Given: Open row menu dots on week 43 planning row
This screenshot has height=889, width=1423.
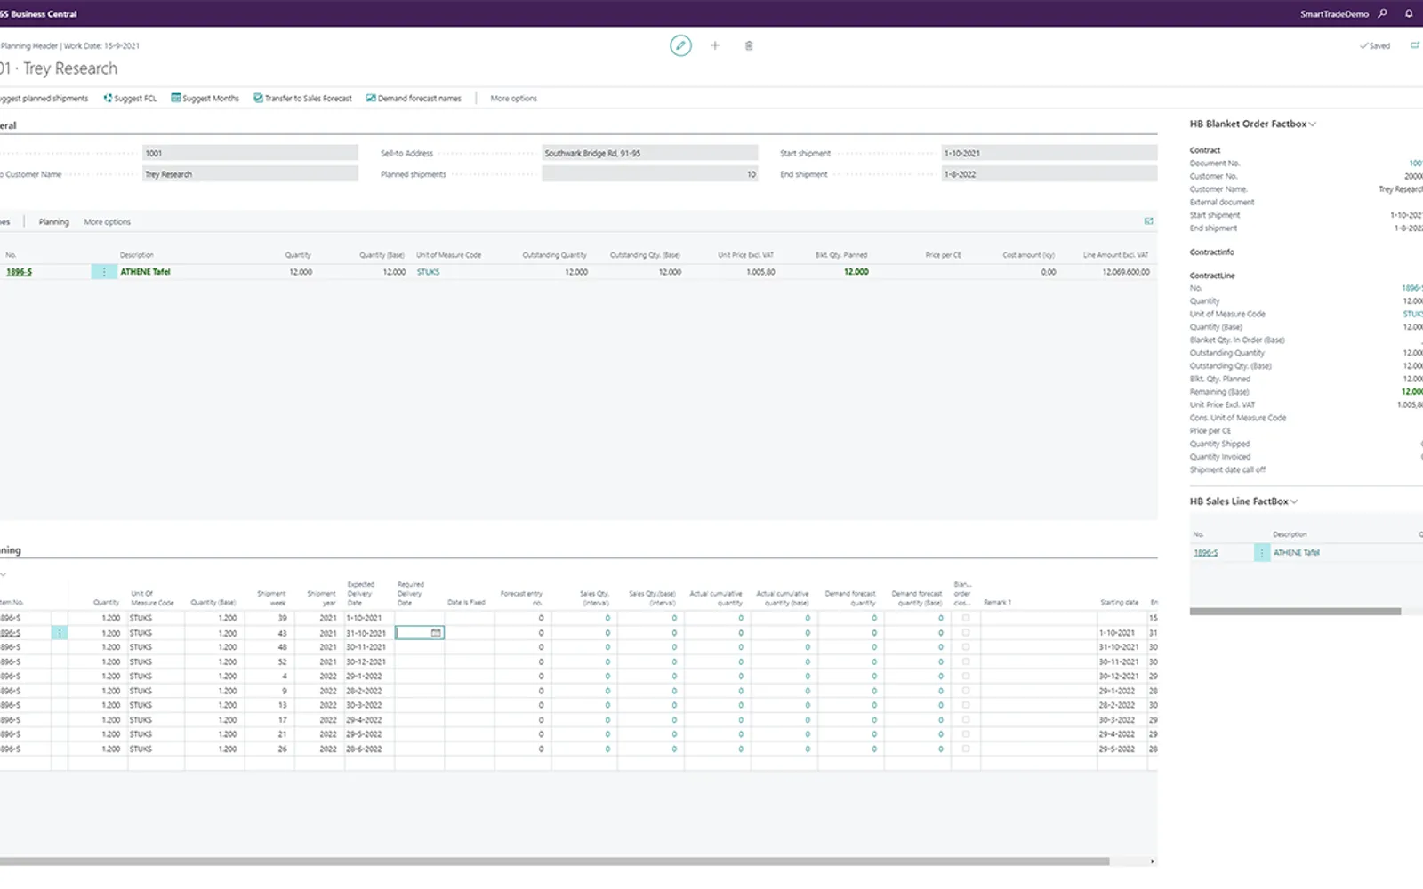Looking at the screenshot, I should [x=60, y=633].
